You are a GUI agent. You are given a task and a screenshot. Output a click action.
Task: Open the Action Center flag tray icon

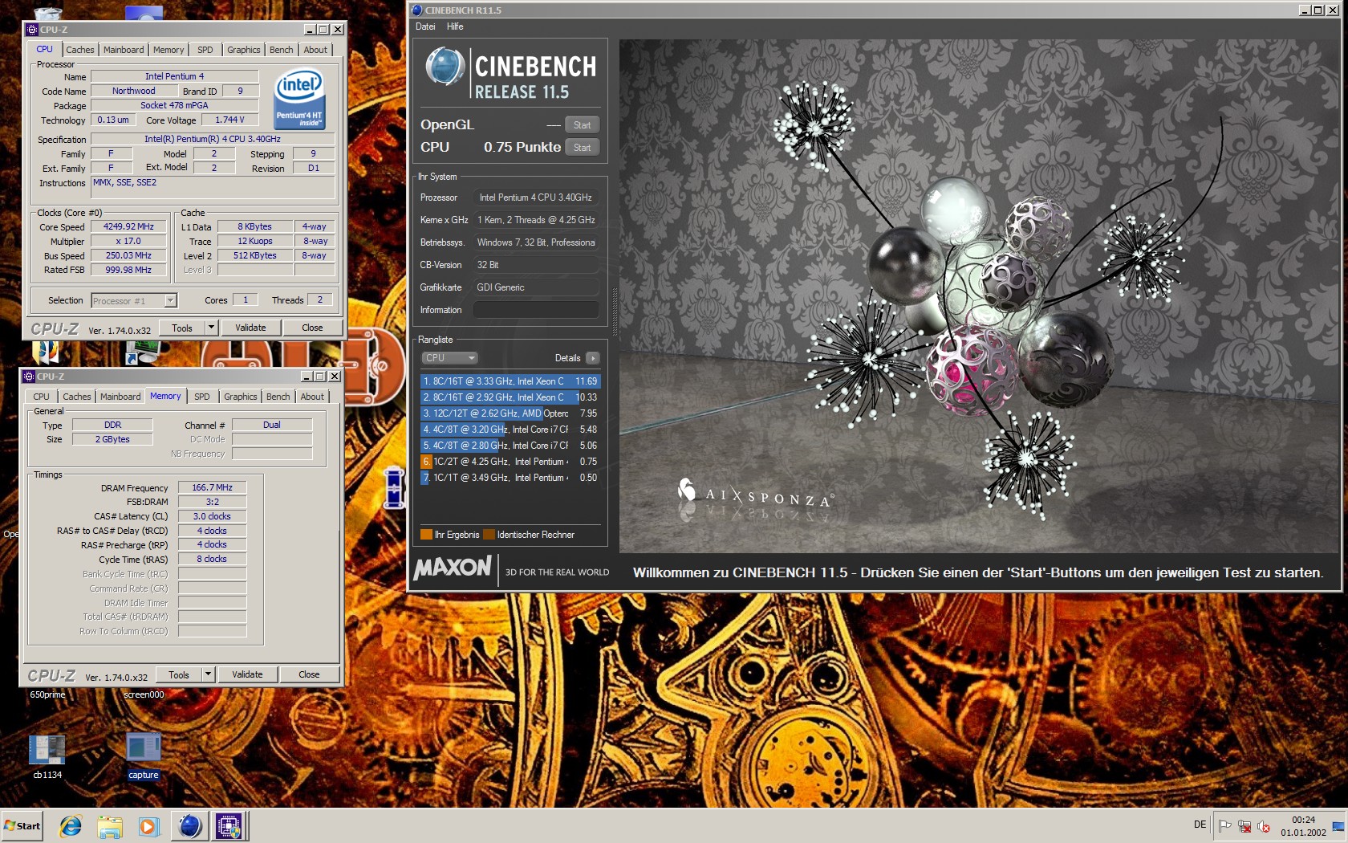click(1225, 825)
